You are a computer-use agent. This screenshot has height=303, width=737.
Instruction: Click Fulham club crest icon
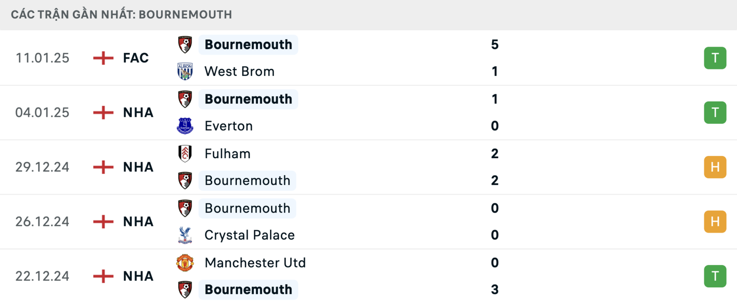click(x=185, y=154)
